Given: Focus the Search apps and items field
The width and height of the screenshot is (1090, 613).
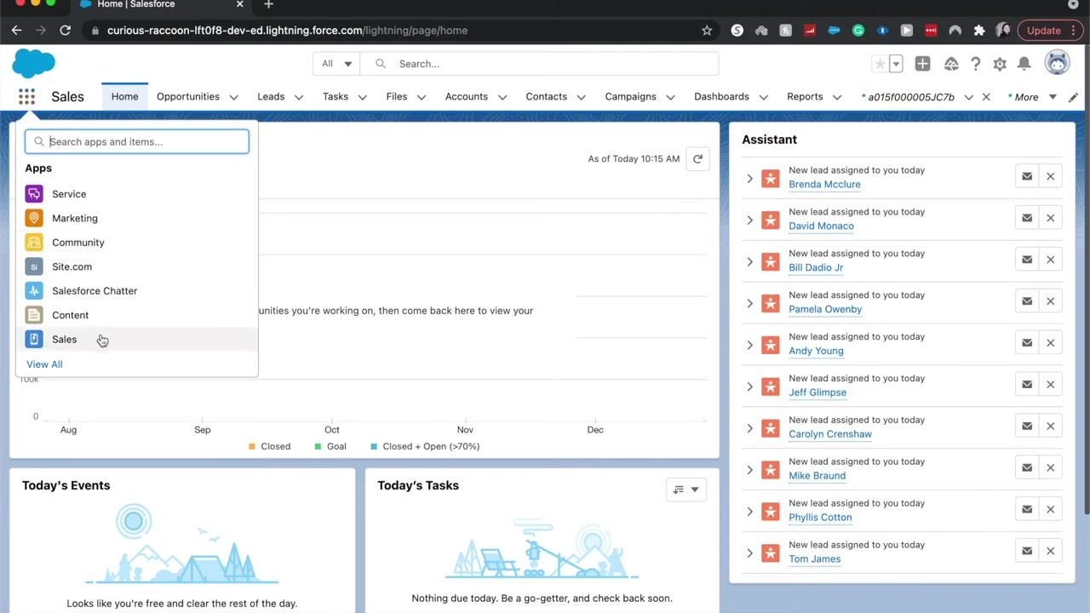Looking at the screenshot, I should pyautogui.click(x=137, y=141).
